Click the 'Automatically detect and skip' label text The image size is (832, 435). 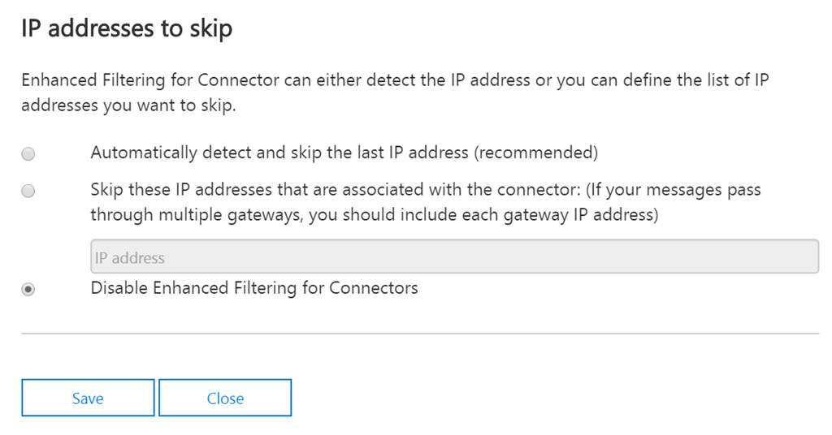point(244,153)
